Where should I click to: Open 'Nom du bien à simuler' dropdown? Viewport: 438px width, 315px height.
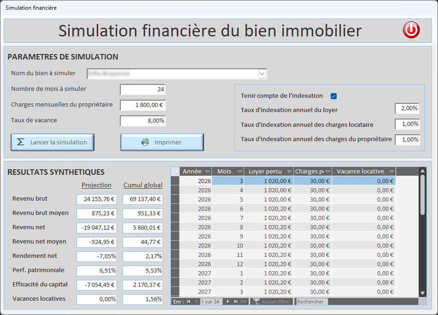(x=262, y=74)
